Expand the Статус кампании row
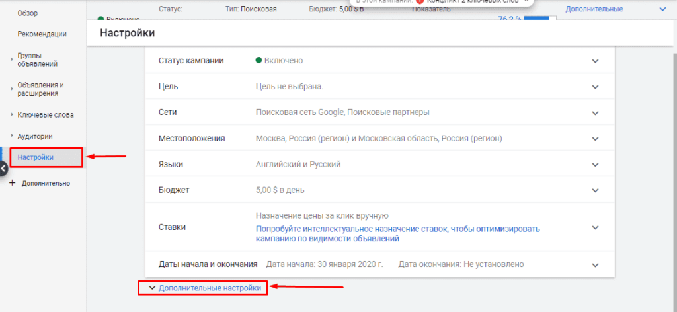Viewport: 677px width, 312px height. pos(595,61)
